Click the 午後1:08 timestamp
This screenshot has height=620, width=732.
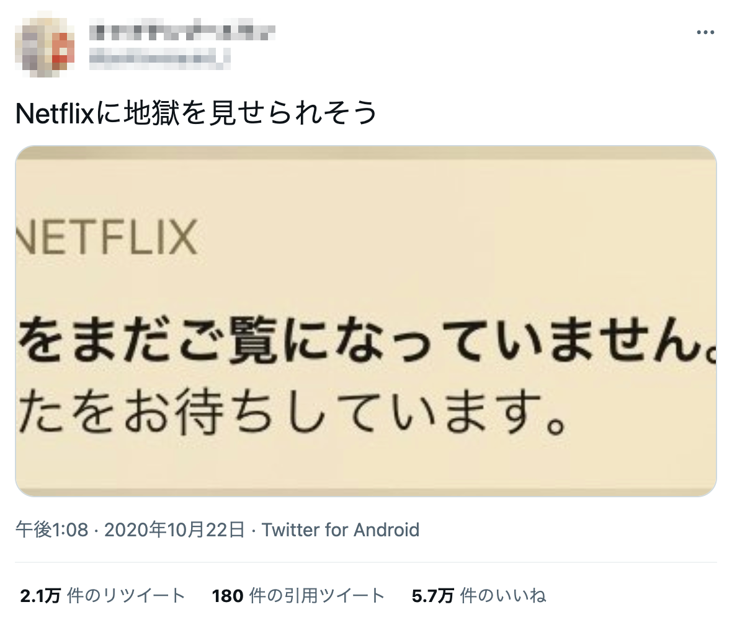[52, 530]
